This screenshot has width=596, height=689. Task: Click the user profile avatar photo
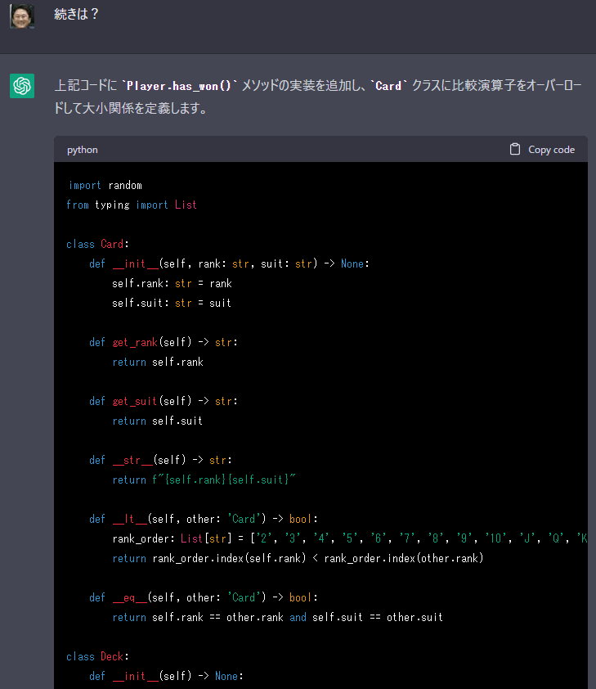[x=22, y=16]
